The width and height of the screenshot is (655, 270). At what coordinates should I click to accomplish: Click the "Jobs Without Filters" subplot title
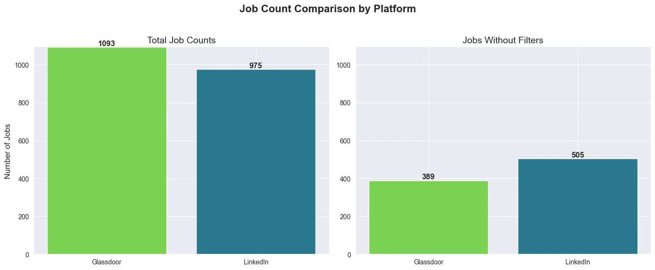(503, 40)
